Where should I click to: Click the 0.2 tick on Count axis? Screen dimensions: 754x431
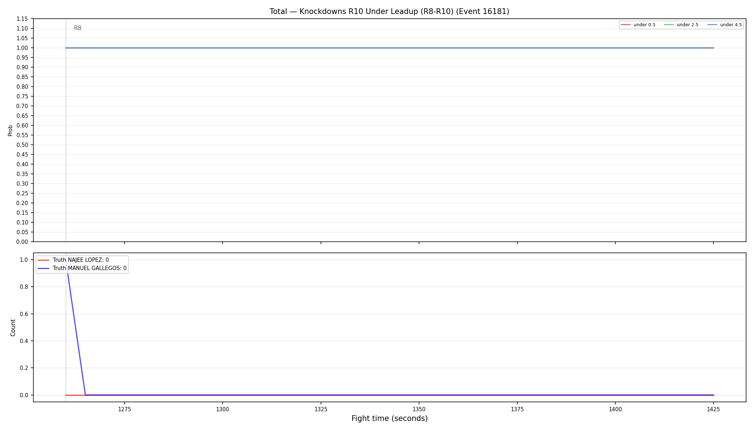click(24, 368)
